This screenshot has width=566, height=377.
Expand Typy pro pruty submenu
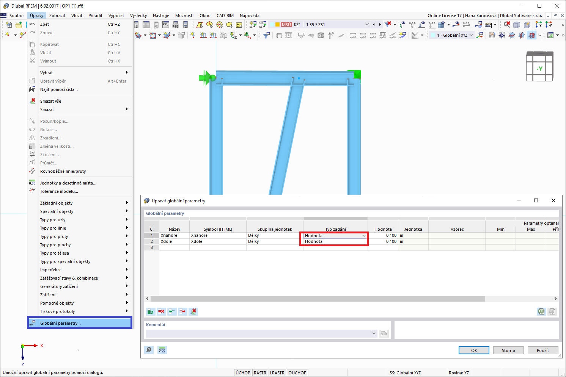[x=80, y=236]
